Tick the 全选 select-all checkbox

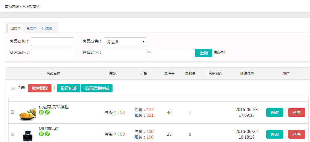tap(13, 88)
